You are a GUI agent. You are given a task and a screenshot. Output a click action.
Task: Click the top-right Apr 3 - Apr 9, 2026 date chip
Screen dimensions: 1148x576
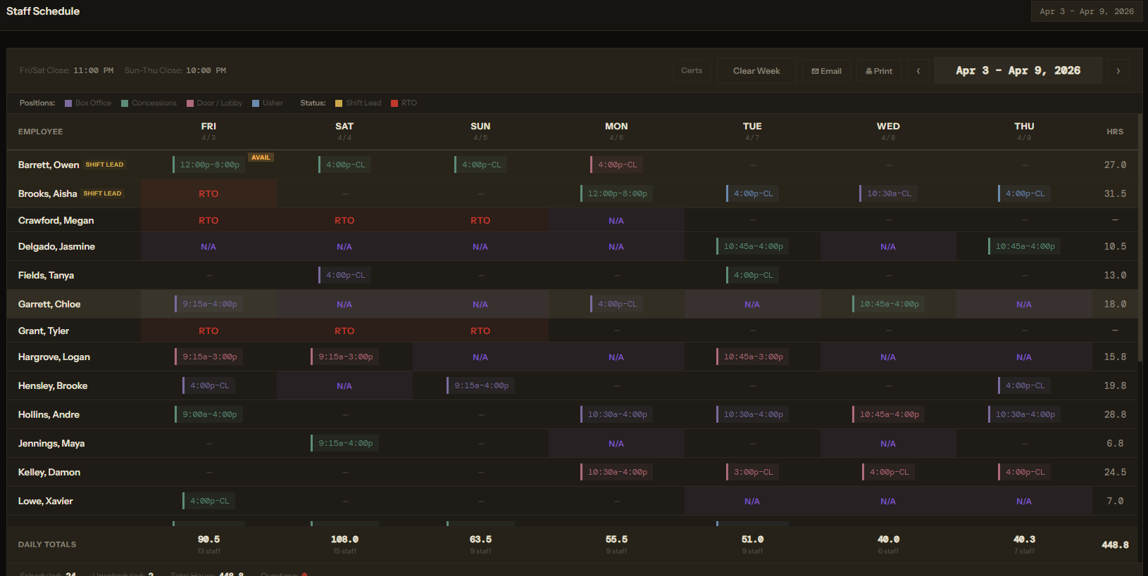tap(1087, 11)
